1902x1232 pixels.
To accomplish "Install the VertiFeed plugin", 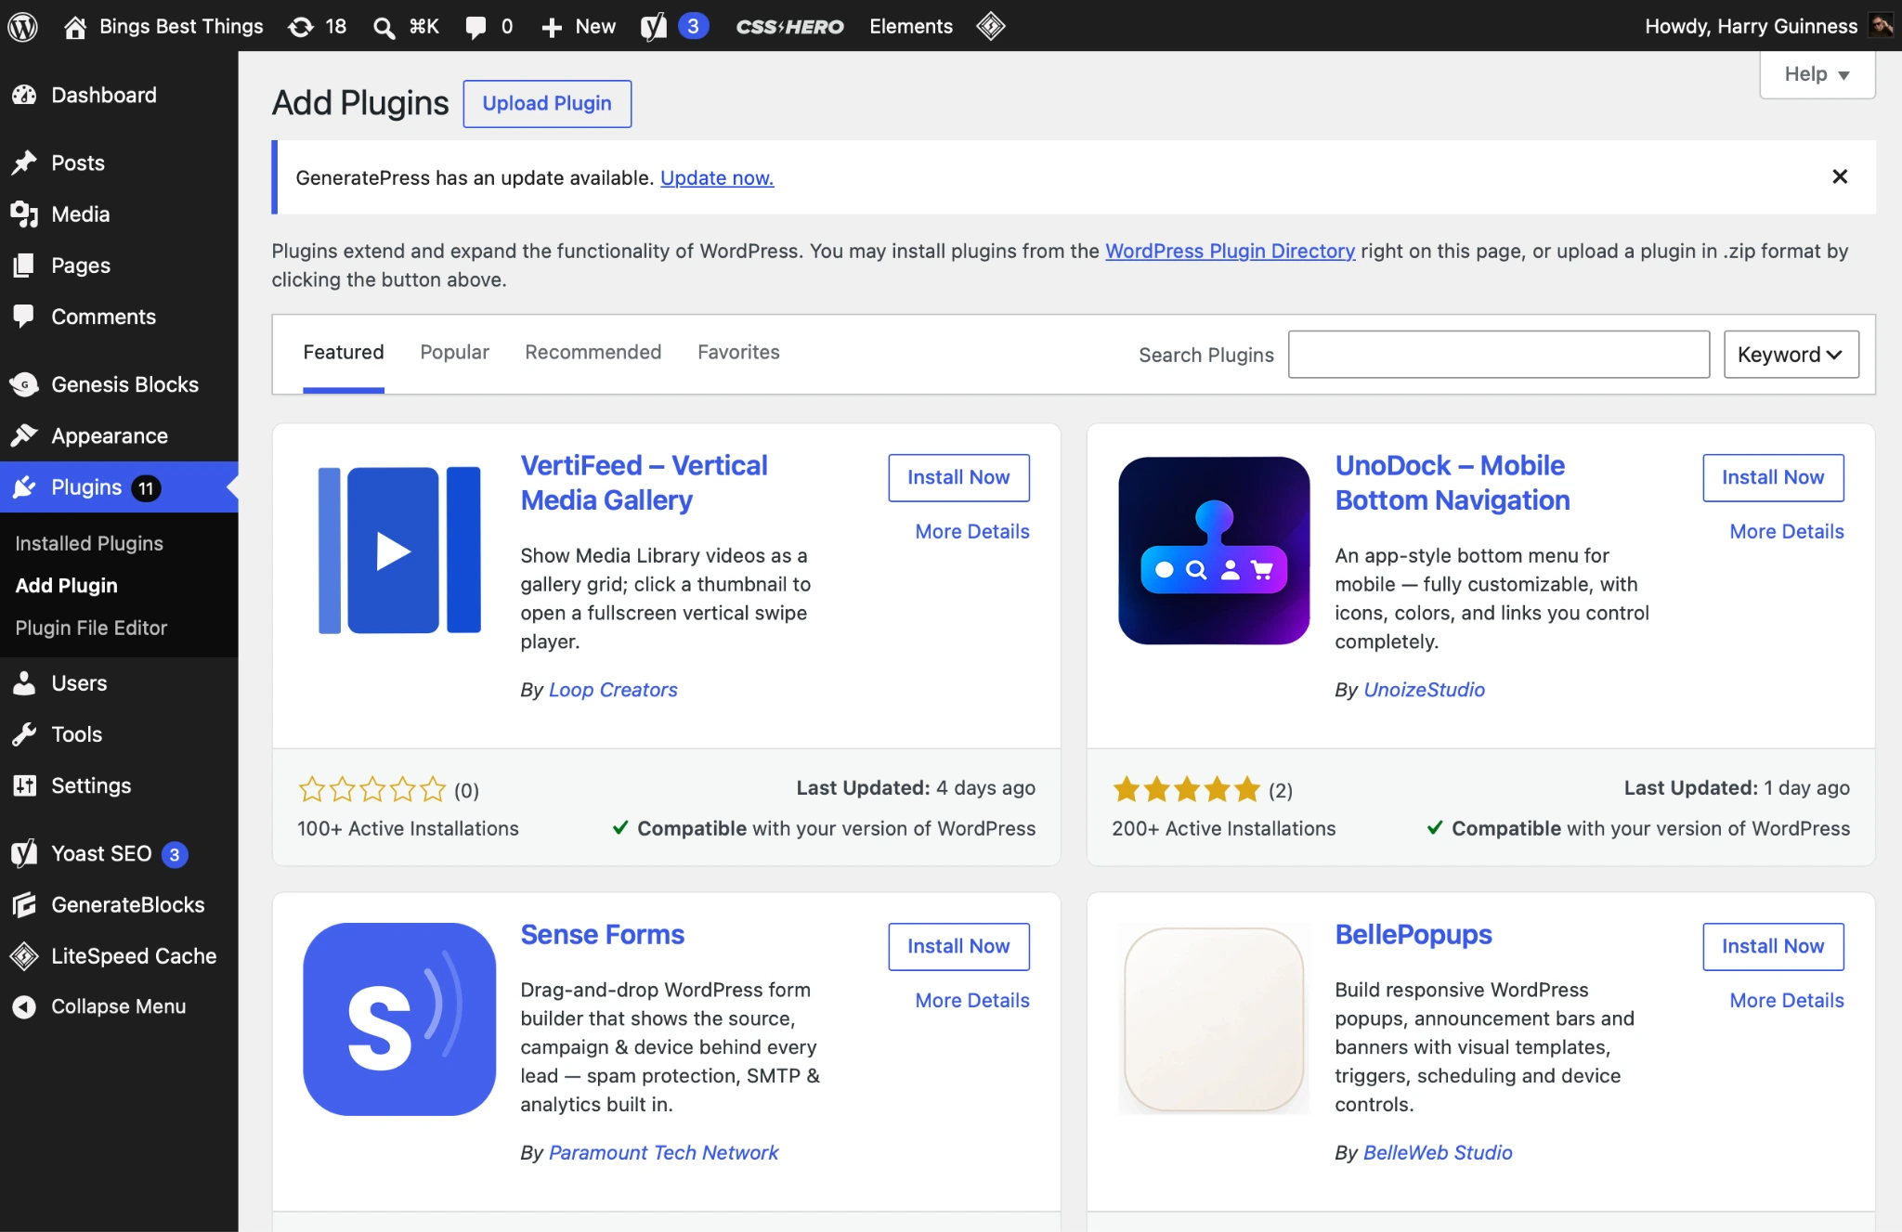I will tap(958, 477).
